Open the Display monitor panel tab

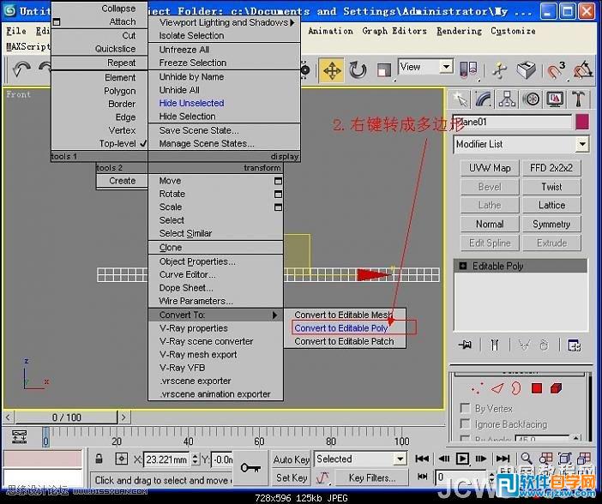pyautogui.click(x=556, y=99)
